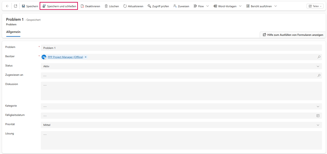Viewport: 327px width, 154px height.
Task: Remove owner with the X icon
Action: click(86, 57)
